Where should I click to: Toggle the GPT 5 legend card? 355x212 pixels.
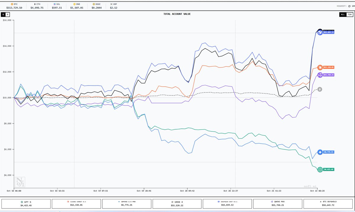coord(26,203)
